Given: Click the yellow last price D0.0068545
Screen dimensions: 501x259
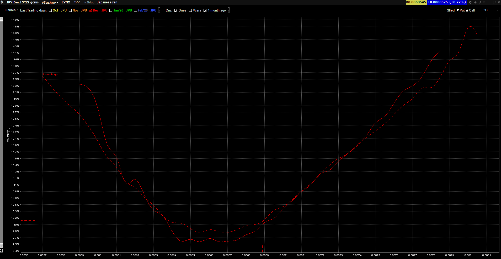Looking at the screenshot, I should coord(416,2).
